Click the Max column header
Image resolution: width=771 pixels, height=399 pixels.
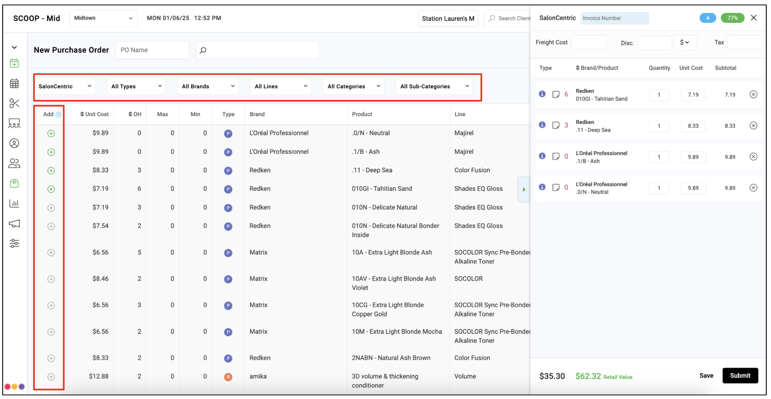163,115
